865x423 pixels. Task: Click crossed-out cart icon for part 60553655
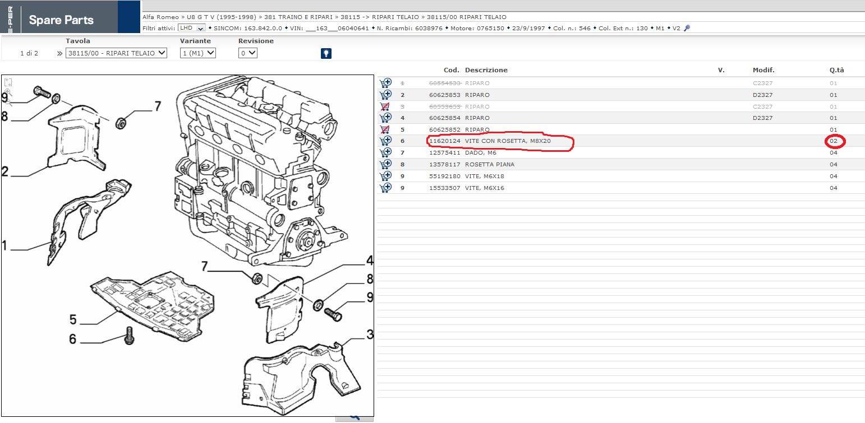(385, 106)
